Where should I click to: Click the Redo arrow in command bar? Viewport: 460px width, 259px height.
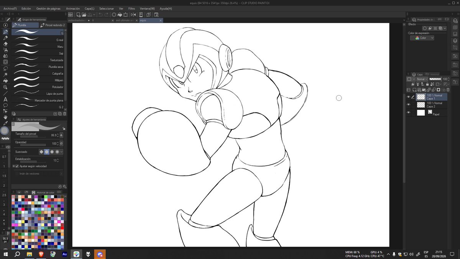tap(106, 15)
